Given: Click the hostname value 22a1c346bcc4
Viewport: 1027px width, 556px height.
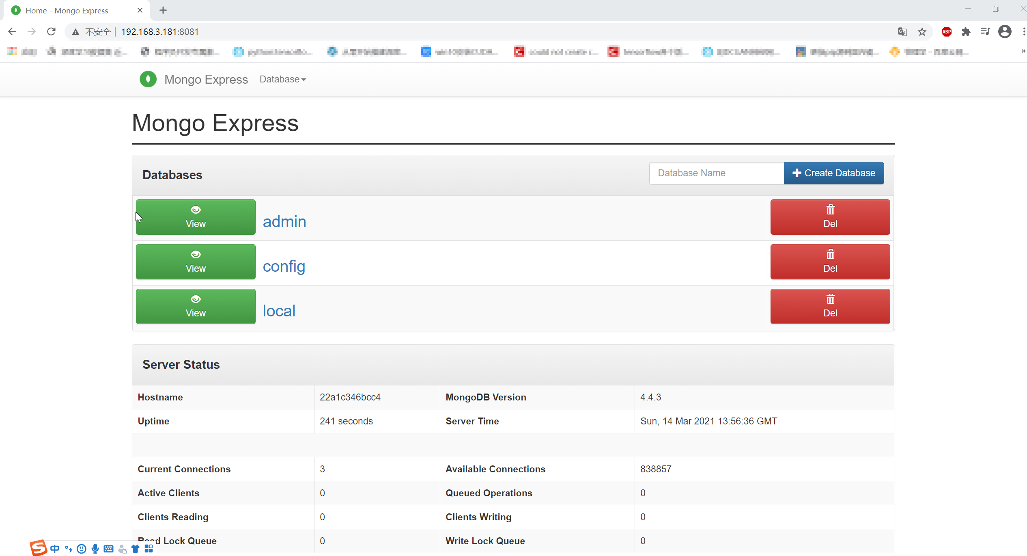Looking at the screenshot, I should [350, 397].
